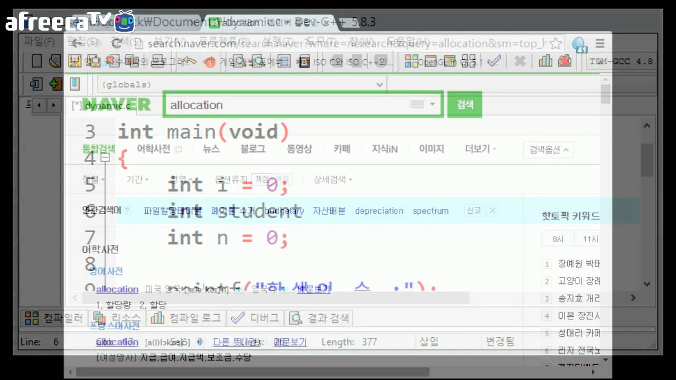Open the TDM-GCC compiler selection dropdown
The image size is (676, 380).
(622, 61)
